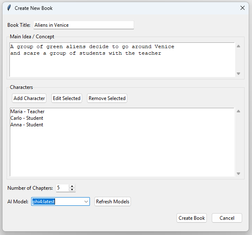The image size is (252, 235).
Task: Click the Refresh Models button
Action: click(x=112, y=202)
